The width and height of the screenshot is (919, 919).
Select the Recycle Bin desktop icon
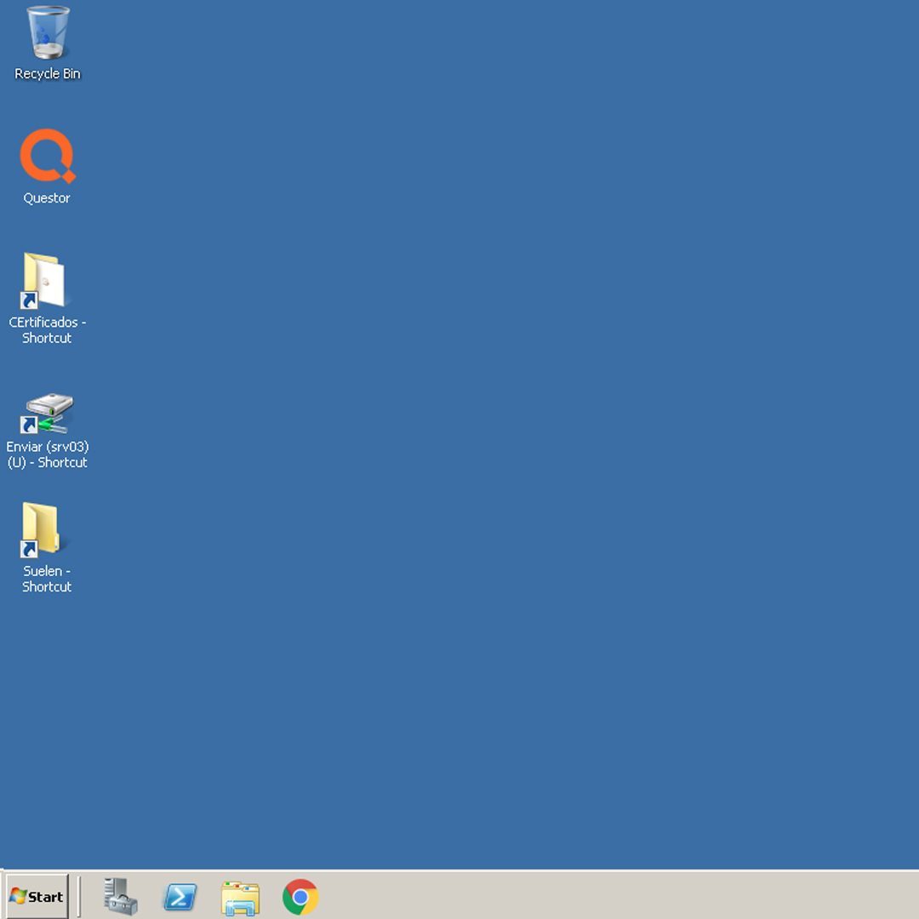pos(48,34)
